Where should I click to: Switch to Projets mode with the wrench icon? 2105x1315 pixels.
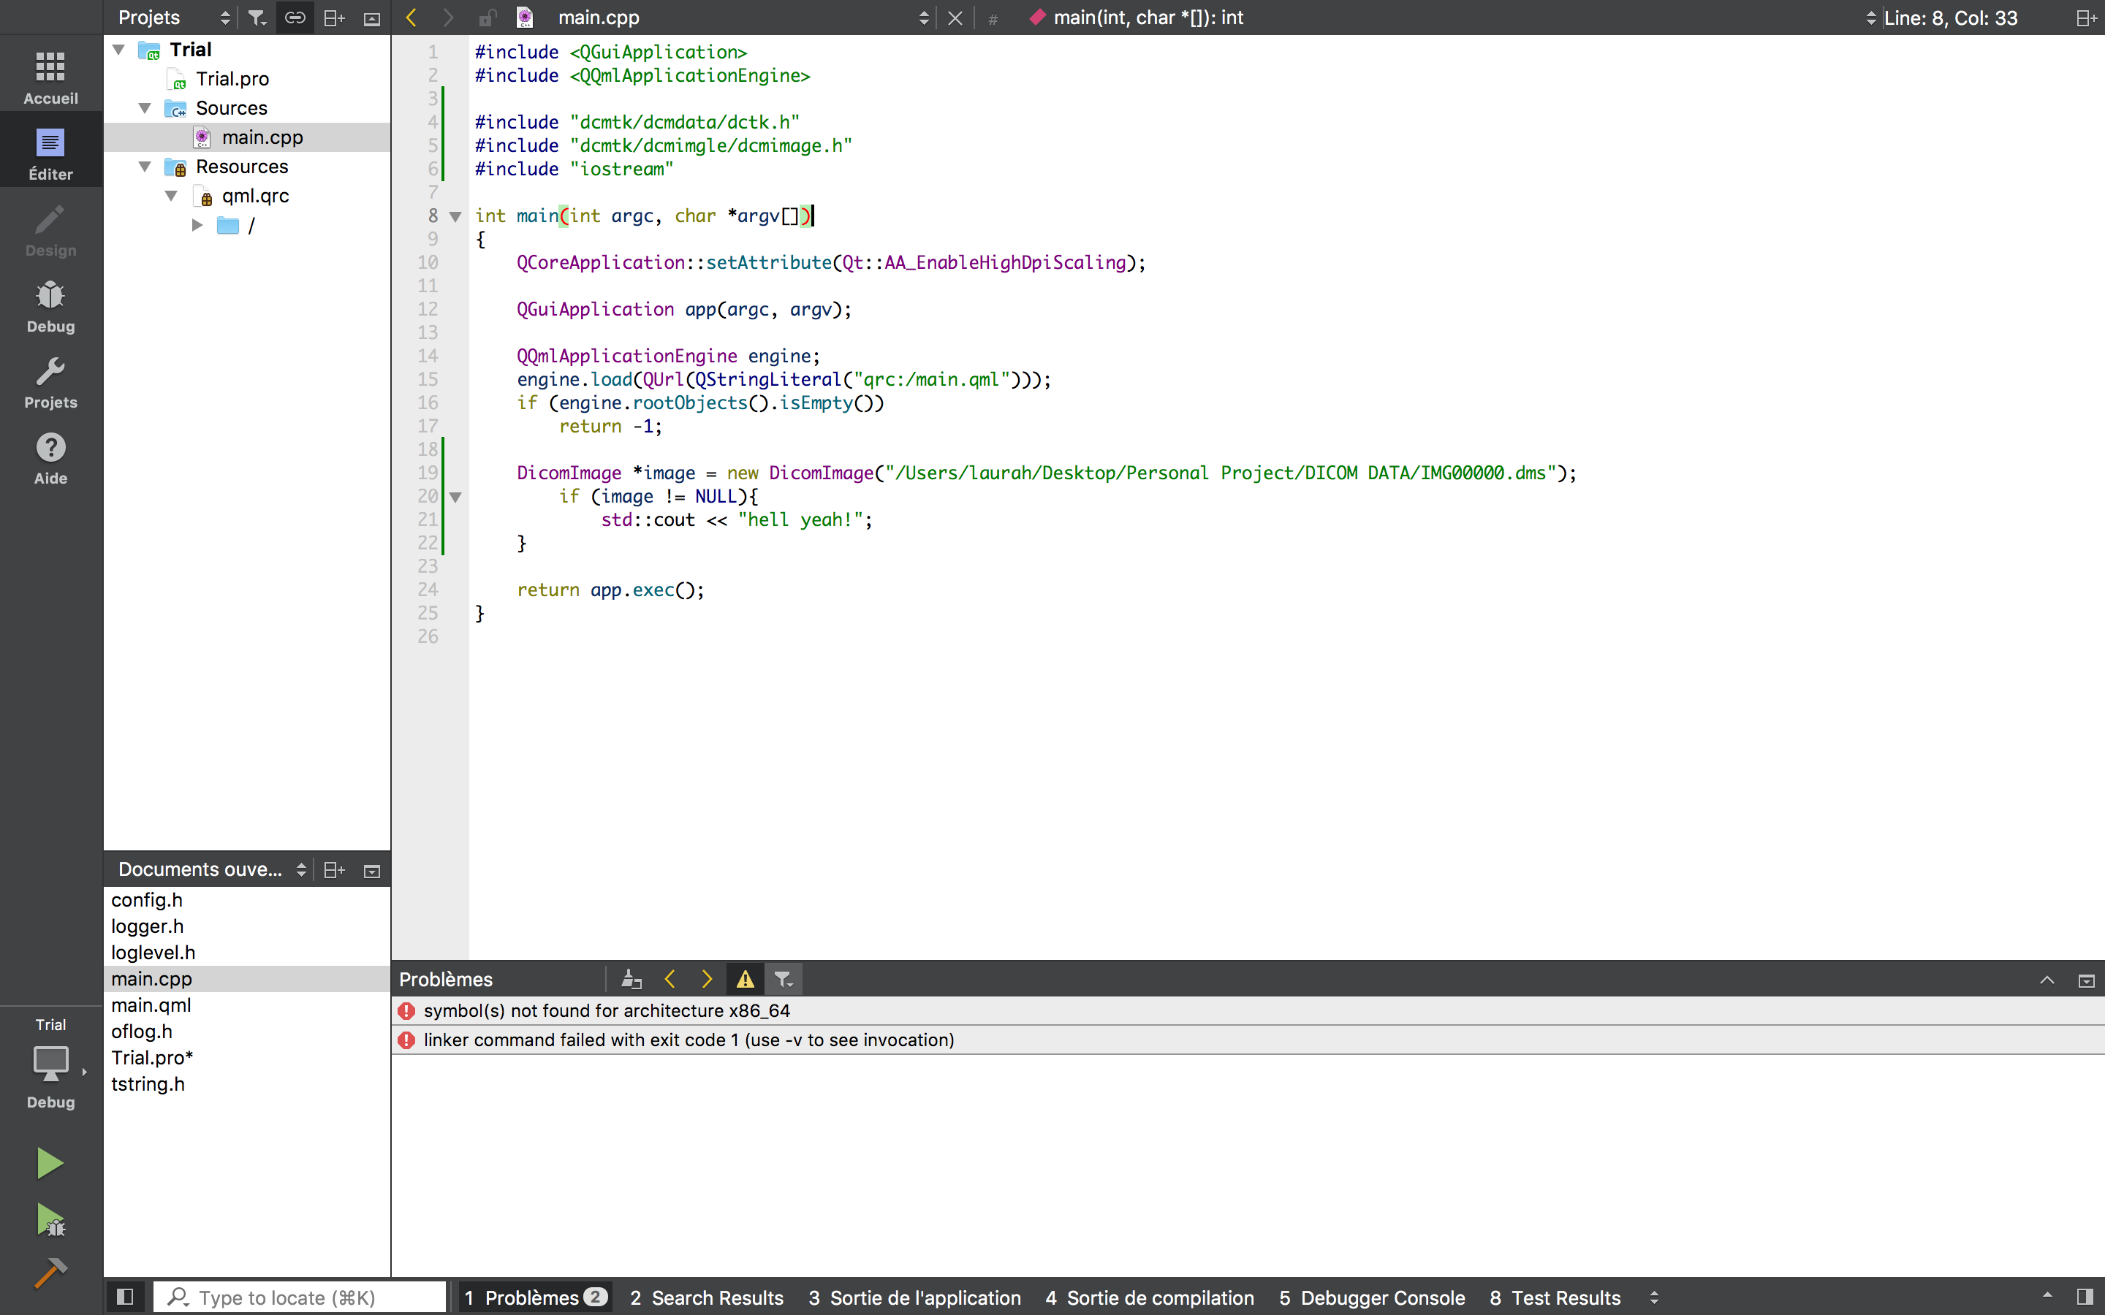click(50, 383)
